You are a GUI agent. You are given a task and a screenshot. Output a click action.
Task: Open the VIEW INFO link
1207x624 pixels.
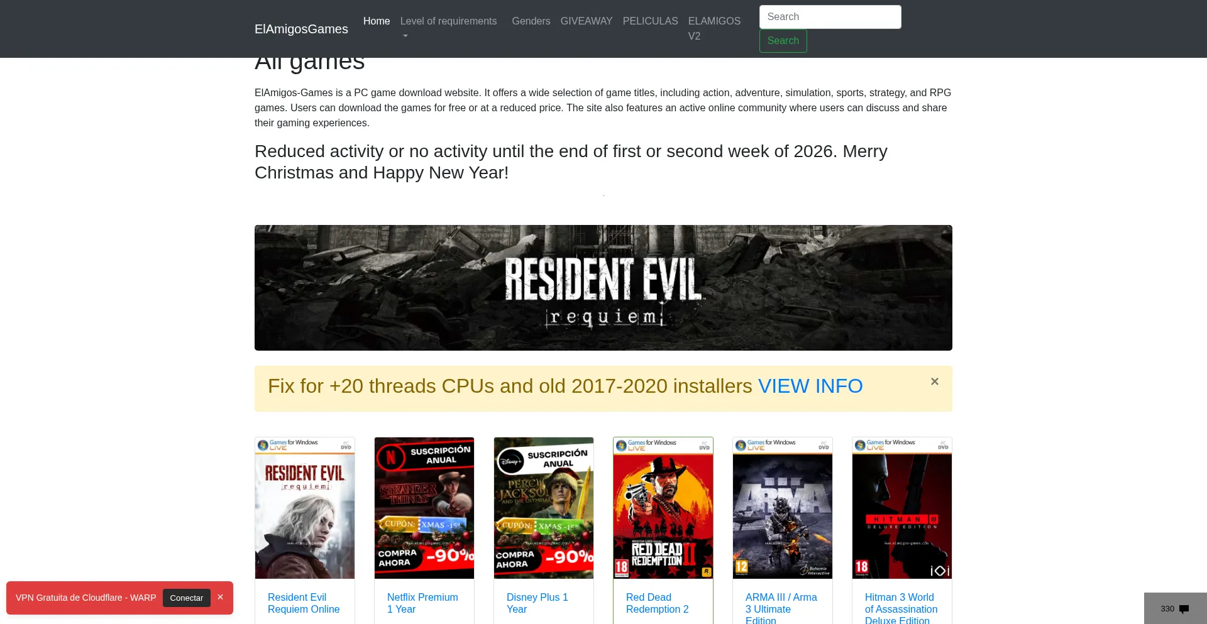[811, 386]
